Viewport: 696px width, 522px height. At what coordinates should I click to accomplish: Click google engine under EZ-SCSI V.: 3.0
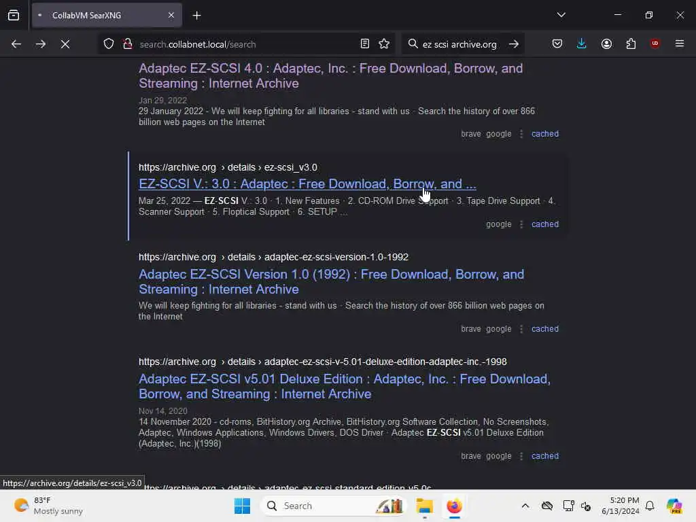click(x=498, y=224)
